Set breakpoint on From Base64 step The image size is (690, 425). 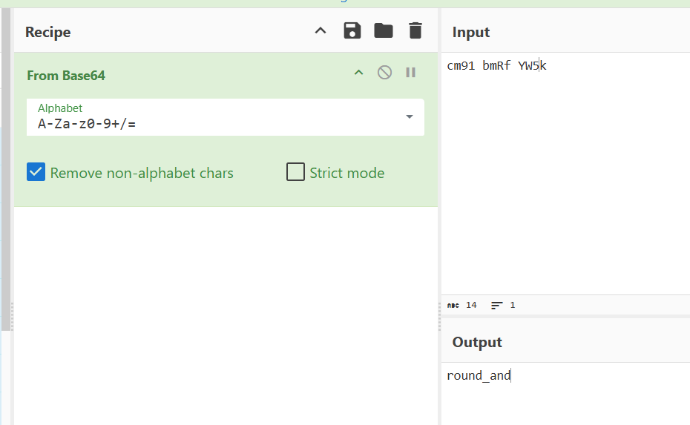pos(410,73)
